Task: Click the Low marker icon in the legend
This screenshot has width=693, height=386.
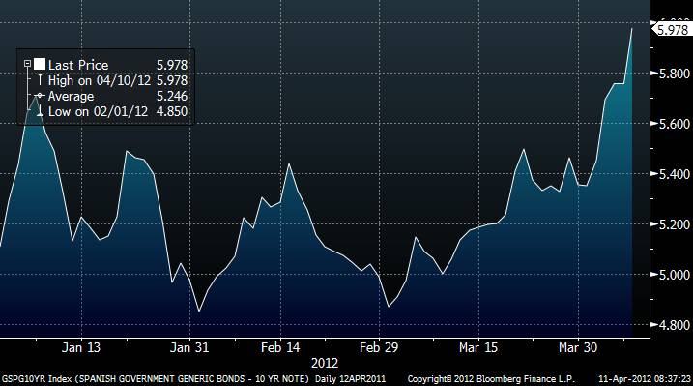Action: [40, 111]
